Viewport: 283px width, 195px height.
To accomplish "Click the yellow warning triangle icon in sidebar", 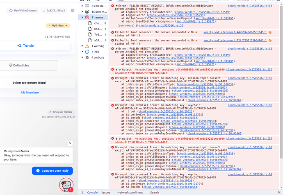I will click(87, 46).
